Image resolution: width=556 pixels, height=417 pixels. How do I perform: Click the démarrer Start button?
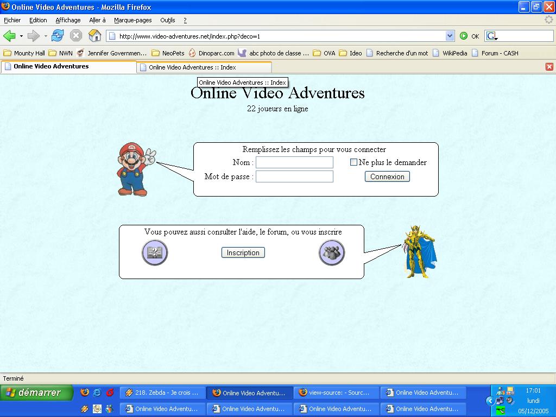click(36, 393)
